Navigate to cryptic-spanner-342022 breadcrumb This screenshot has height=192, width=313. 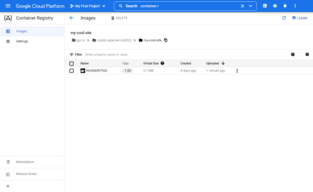point(112,40)
